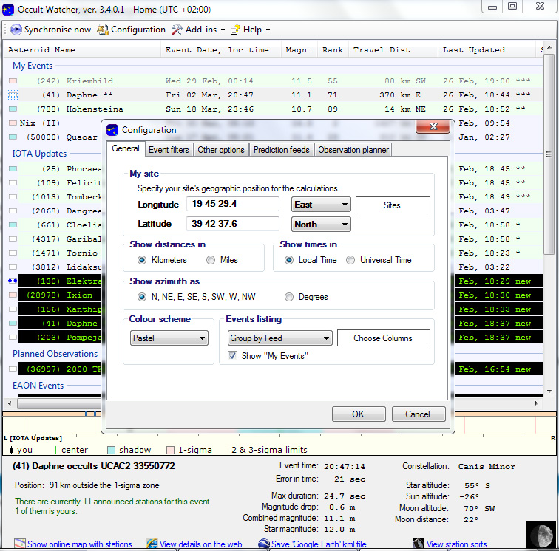Open Configuration from the toolbar
This screenshot has width=559, height=551.
[x=131, y=30]
